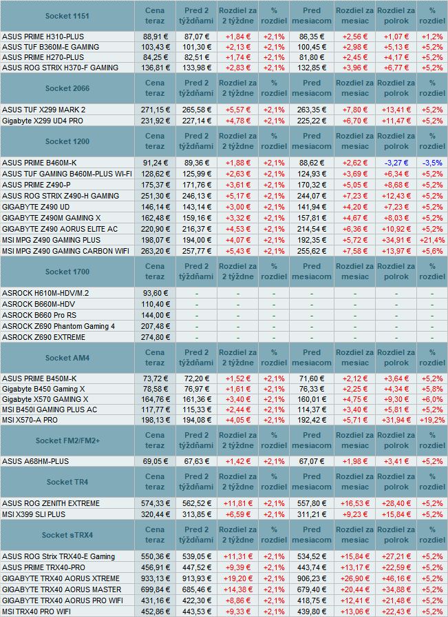
Task: Select ASUS PRIME B450M-K
Action: 39,378
